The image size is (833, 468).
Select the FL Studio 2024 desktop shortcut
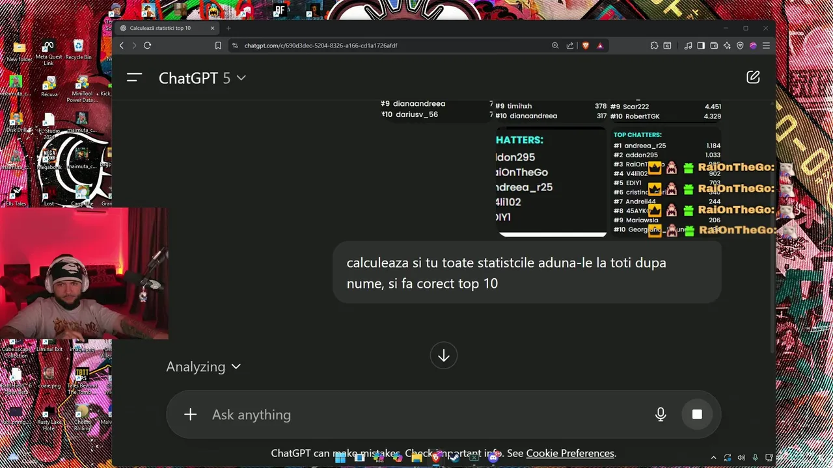49,125
